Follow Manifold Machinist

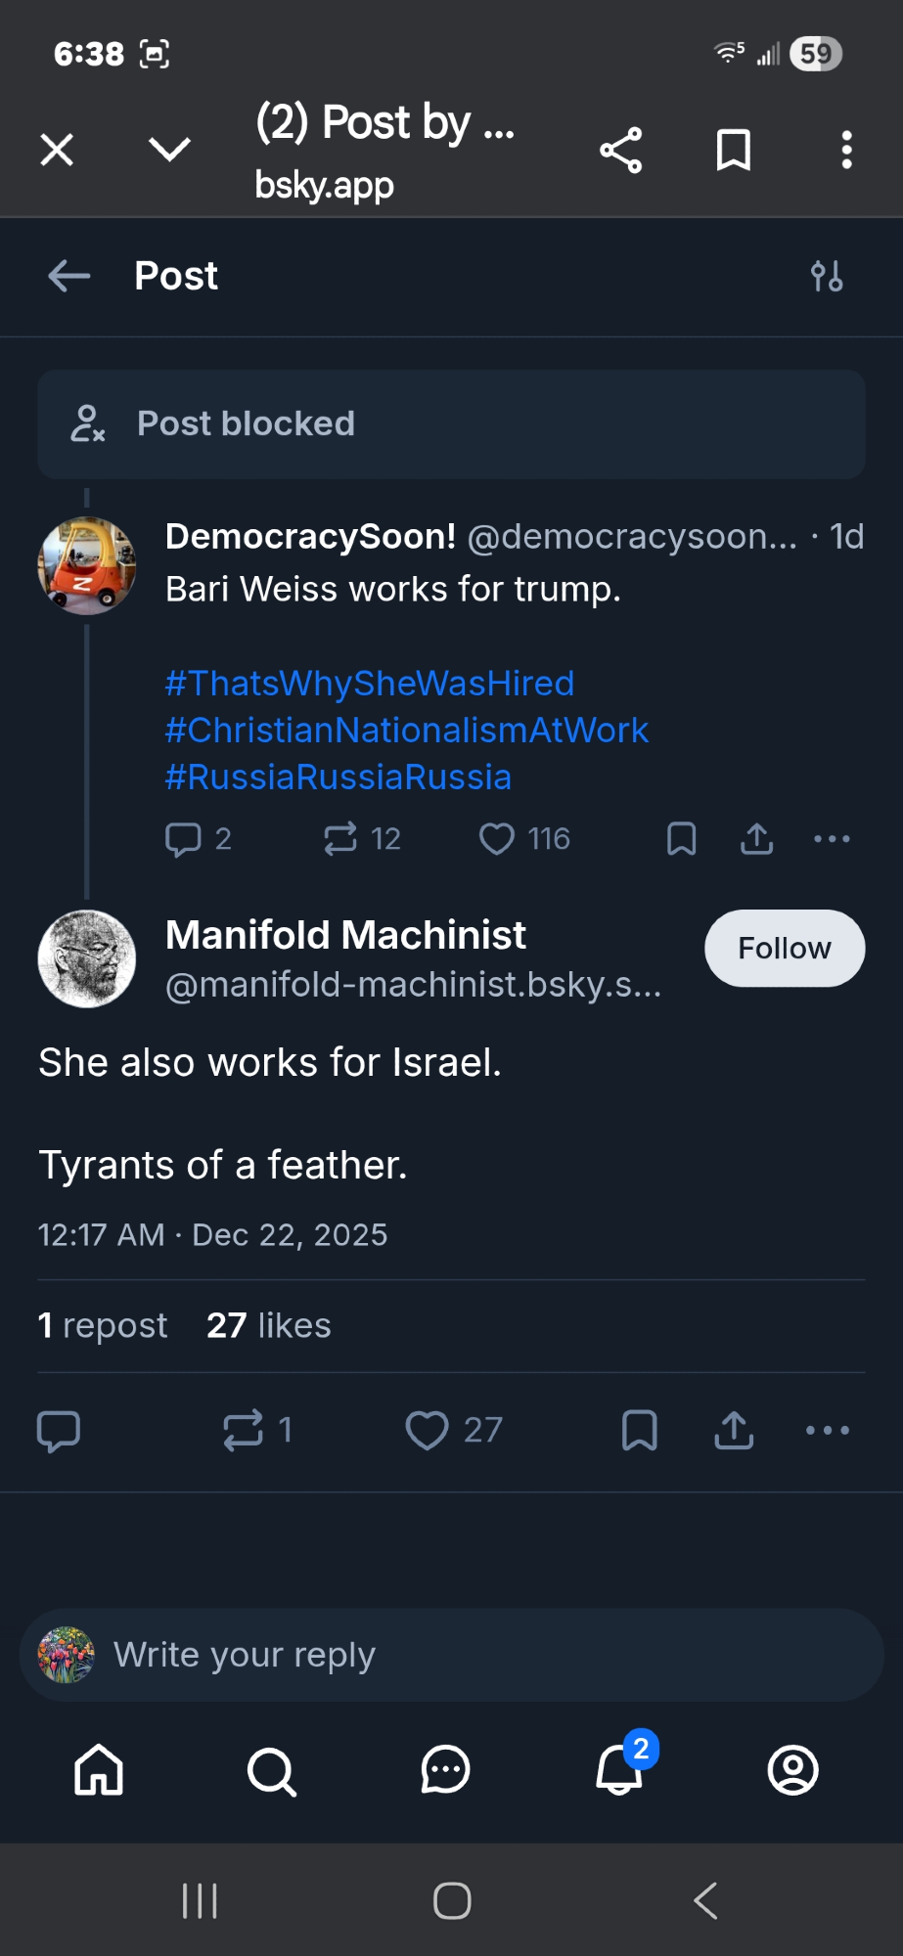click(785, 949)
